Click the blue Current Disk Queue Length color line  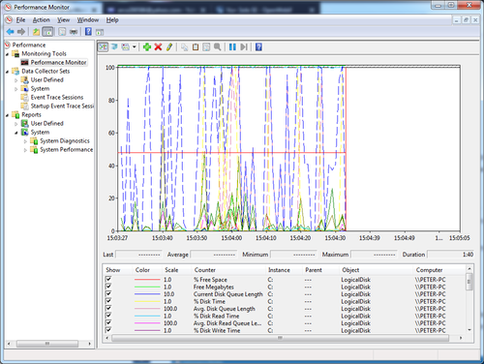tap(147, 294)
